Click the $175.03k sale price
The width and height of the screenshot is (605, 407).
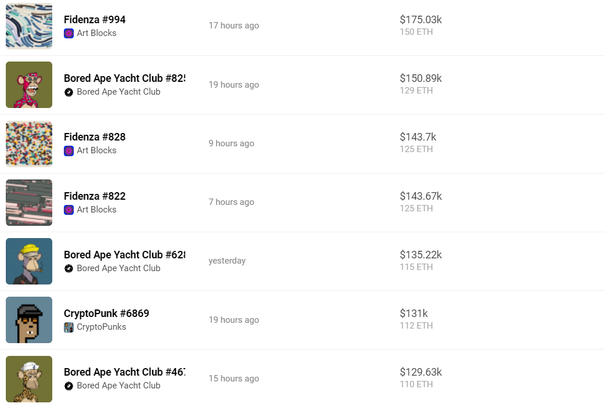click(420, 19)
